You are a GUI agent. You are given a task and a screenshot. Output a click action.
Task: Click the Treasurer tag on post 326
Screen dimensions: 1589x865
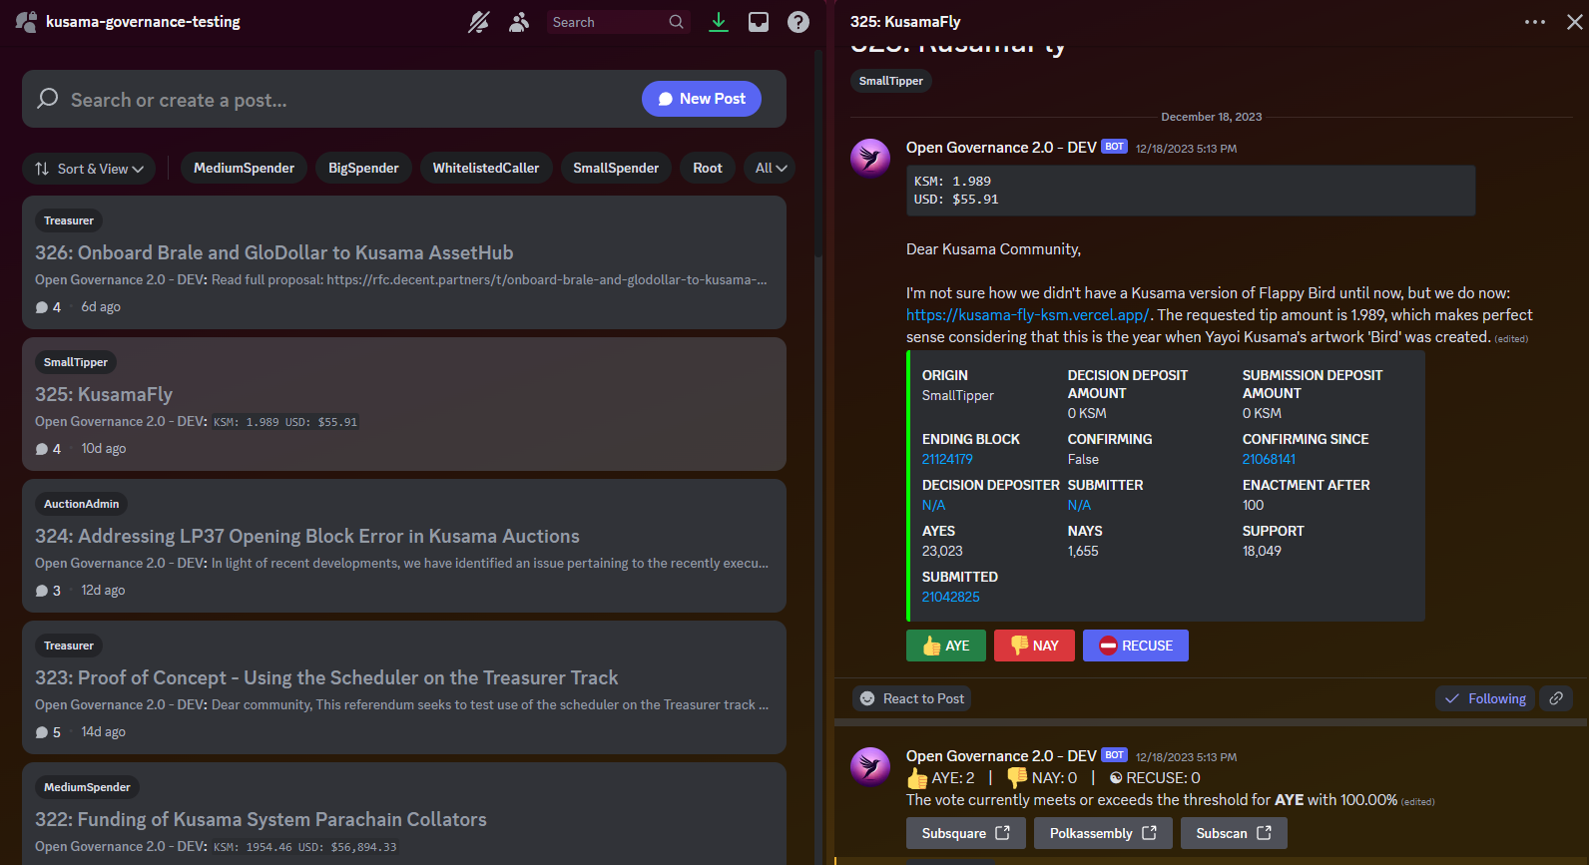69,220
